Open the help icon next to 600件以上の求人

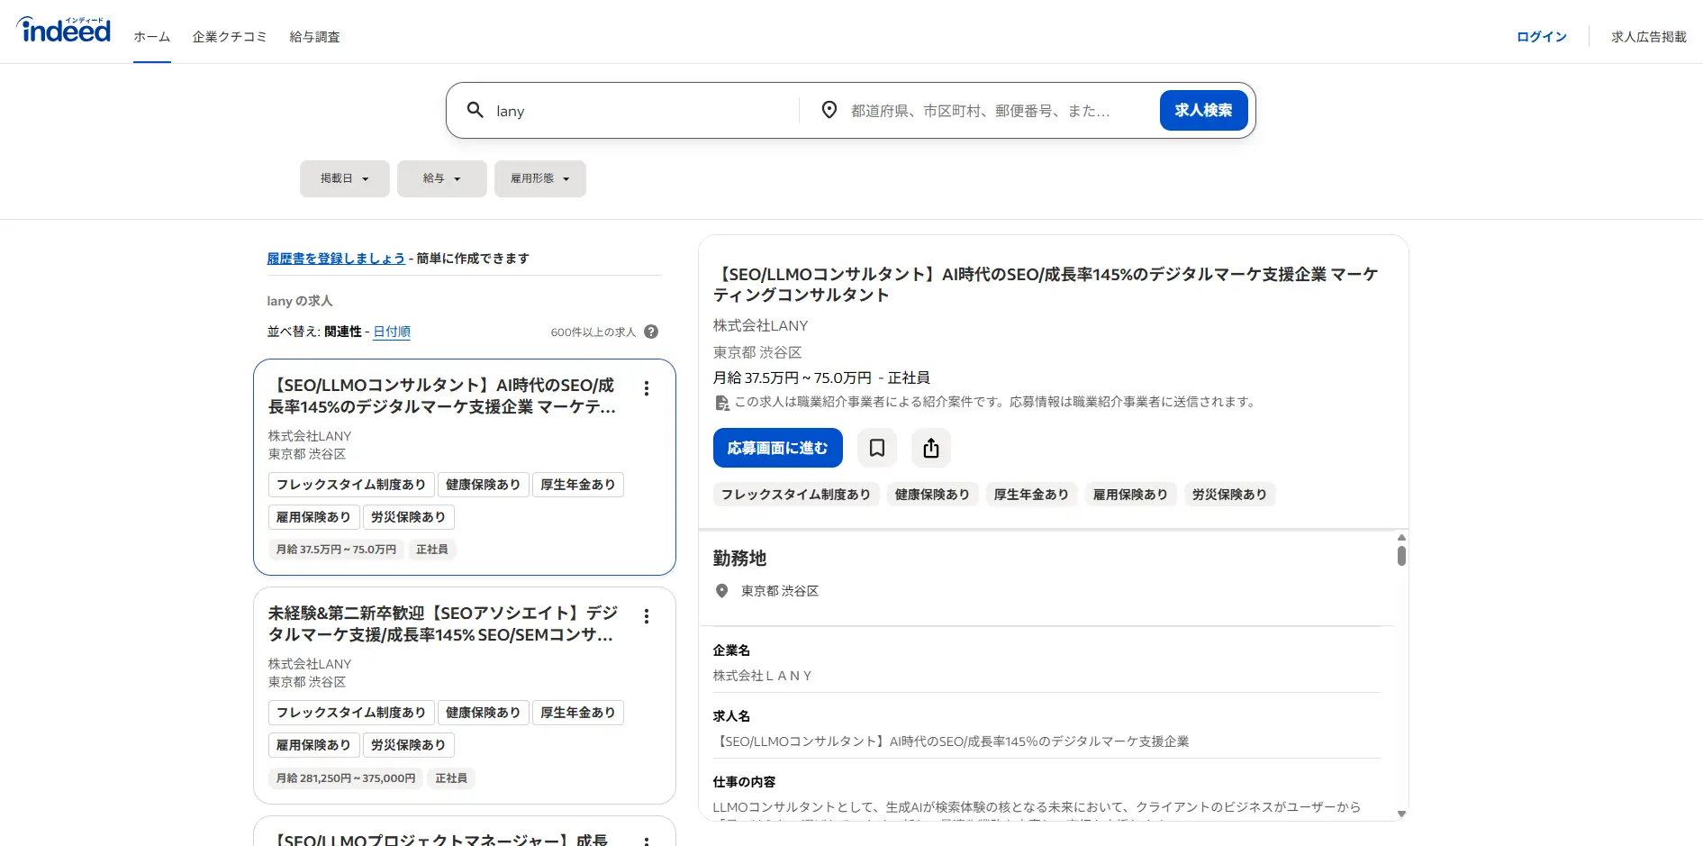pos(651,332)
